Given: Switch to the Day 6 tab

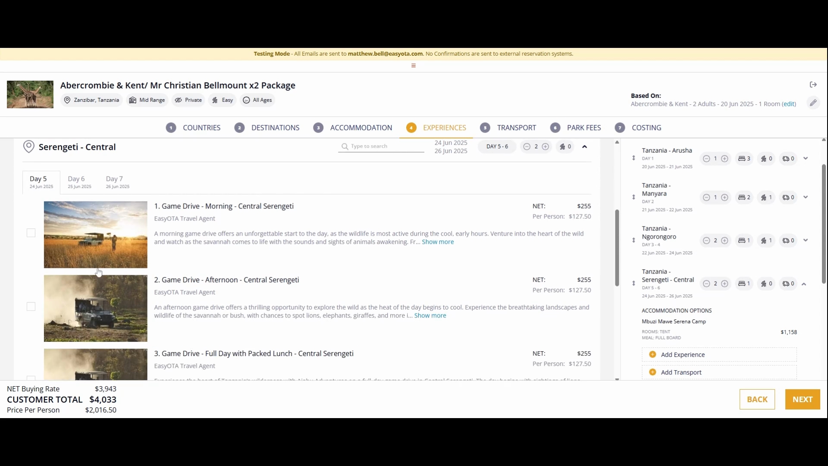Looking at the screenshot, I should (79, 182).
